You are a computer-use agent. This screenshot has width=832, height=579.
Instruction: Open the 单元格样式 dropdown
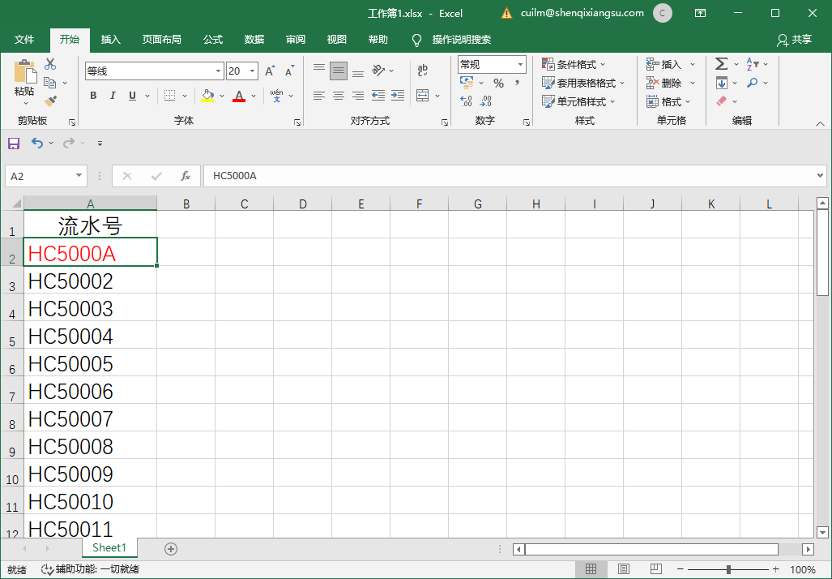(579, 101)
